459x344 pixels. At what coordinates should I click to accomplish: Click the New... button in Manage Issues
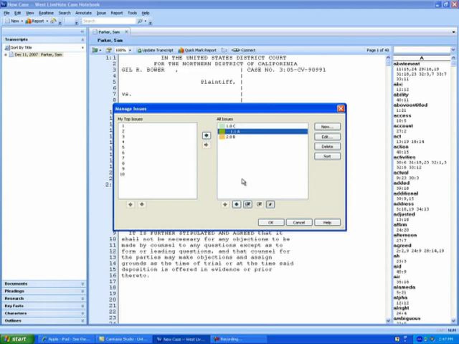[x=327, y=127]
